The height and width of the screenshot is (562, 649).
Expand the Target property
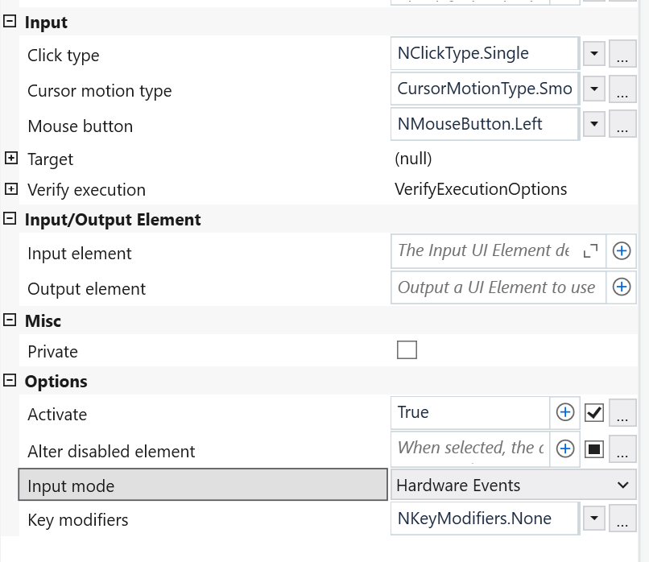(10, 159)
